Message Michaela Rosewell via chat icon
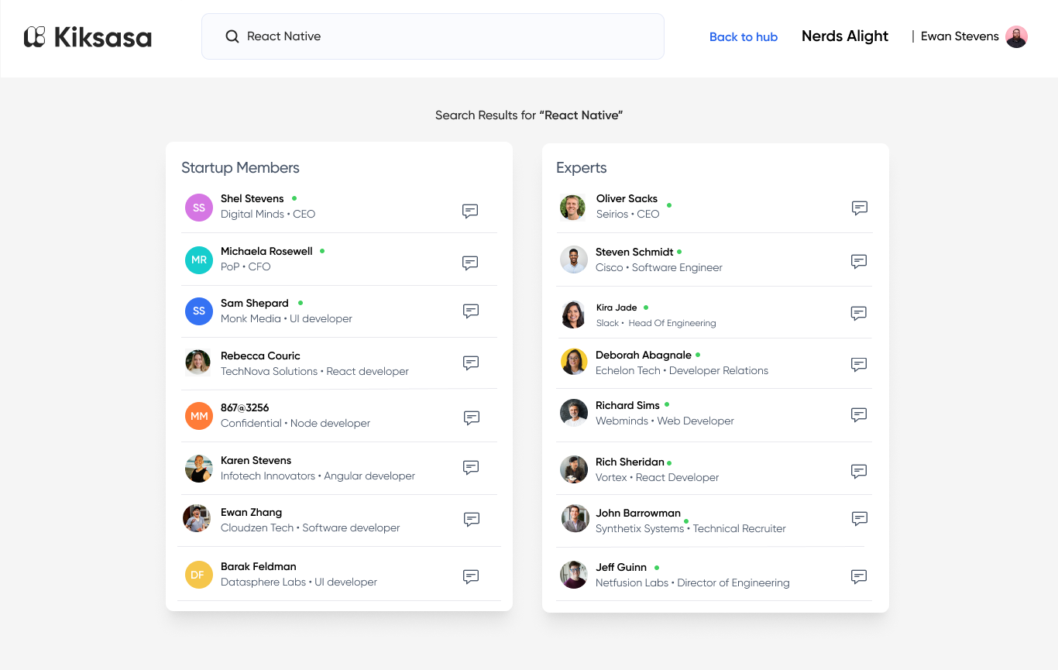This screenshot has height=670, width=1058. 470,263
